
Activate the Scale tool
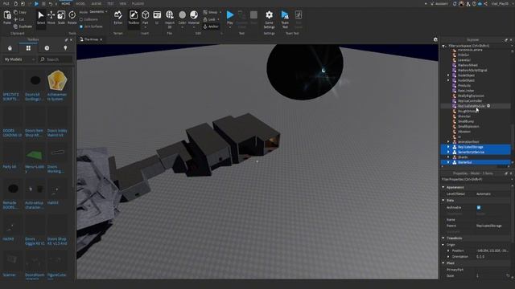pyautogui.click(x=61, y=18)
